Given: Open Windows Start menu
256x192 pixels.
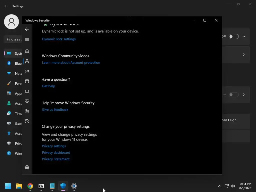Looking at the screenshot, I should tap(8, 186).
